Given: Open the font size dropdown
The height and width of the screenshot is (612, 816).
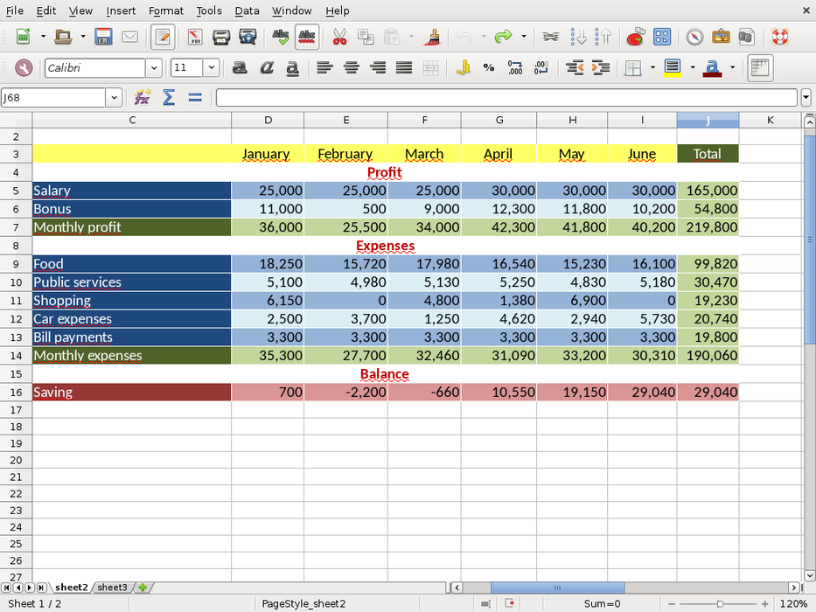Looking at the screenshot, I should point(211,68).
